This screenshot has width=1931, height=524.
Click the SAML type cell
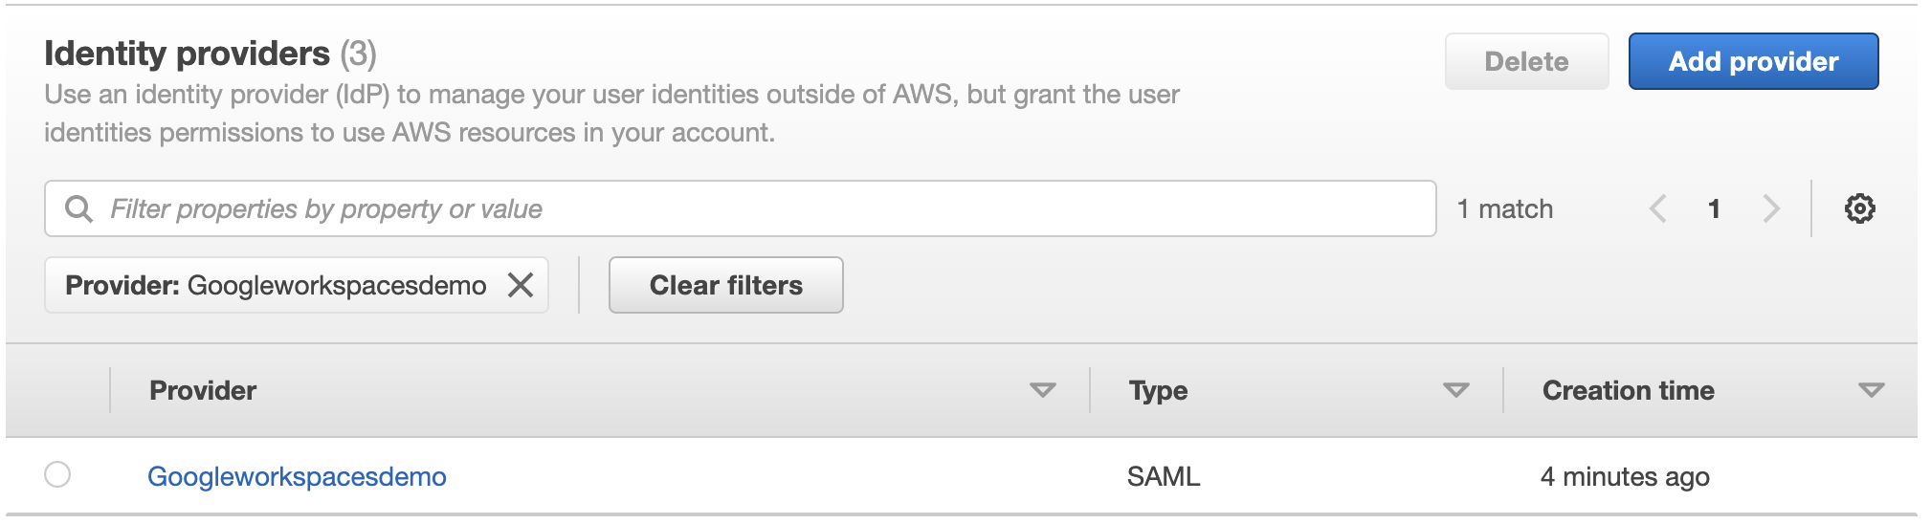tap(1163, 476)
